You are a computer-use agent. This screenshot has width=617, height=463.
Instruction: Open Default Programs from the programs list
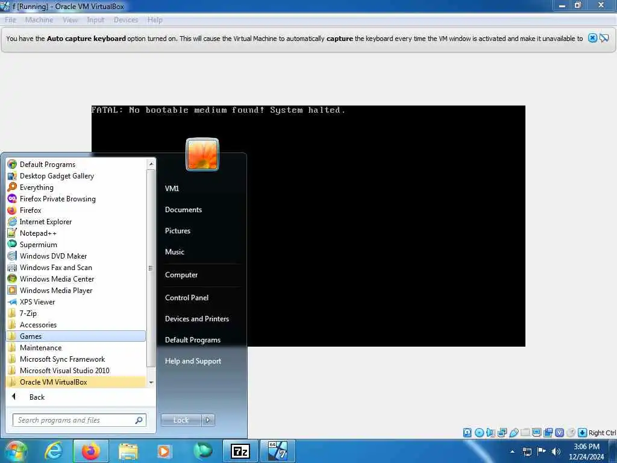tap(75, 164)
